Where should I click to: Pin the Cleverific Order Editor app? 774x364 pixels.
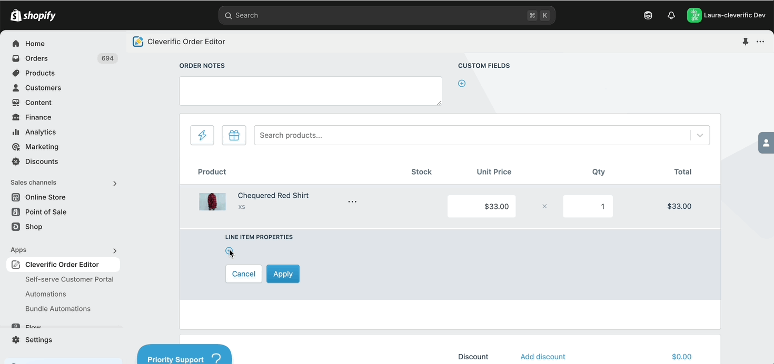pos(746,42)
